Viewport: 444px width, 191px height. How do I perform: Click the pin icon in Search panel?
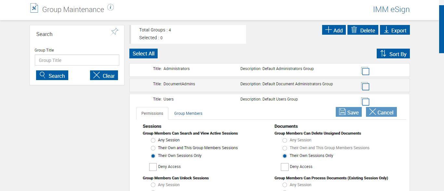coord(114,31)
